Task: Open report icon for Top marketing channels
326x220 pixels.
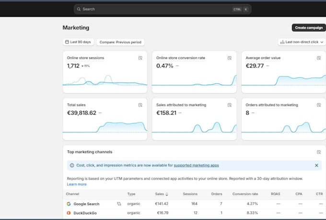Action: pyautogui.click(x=319, y=152)
